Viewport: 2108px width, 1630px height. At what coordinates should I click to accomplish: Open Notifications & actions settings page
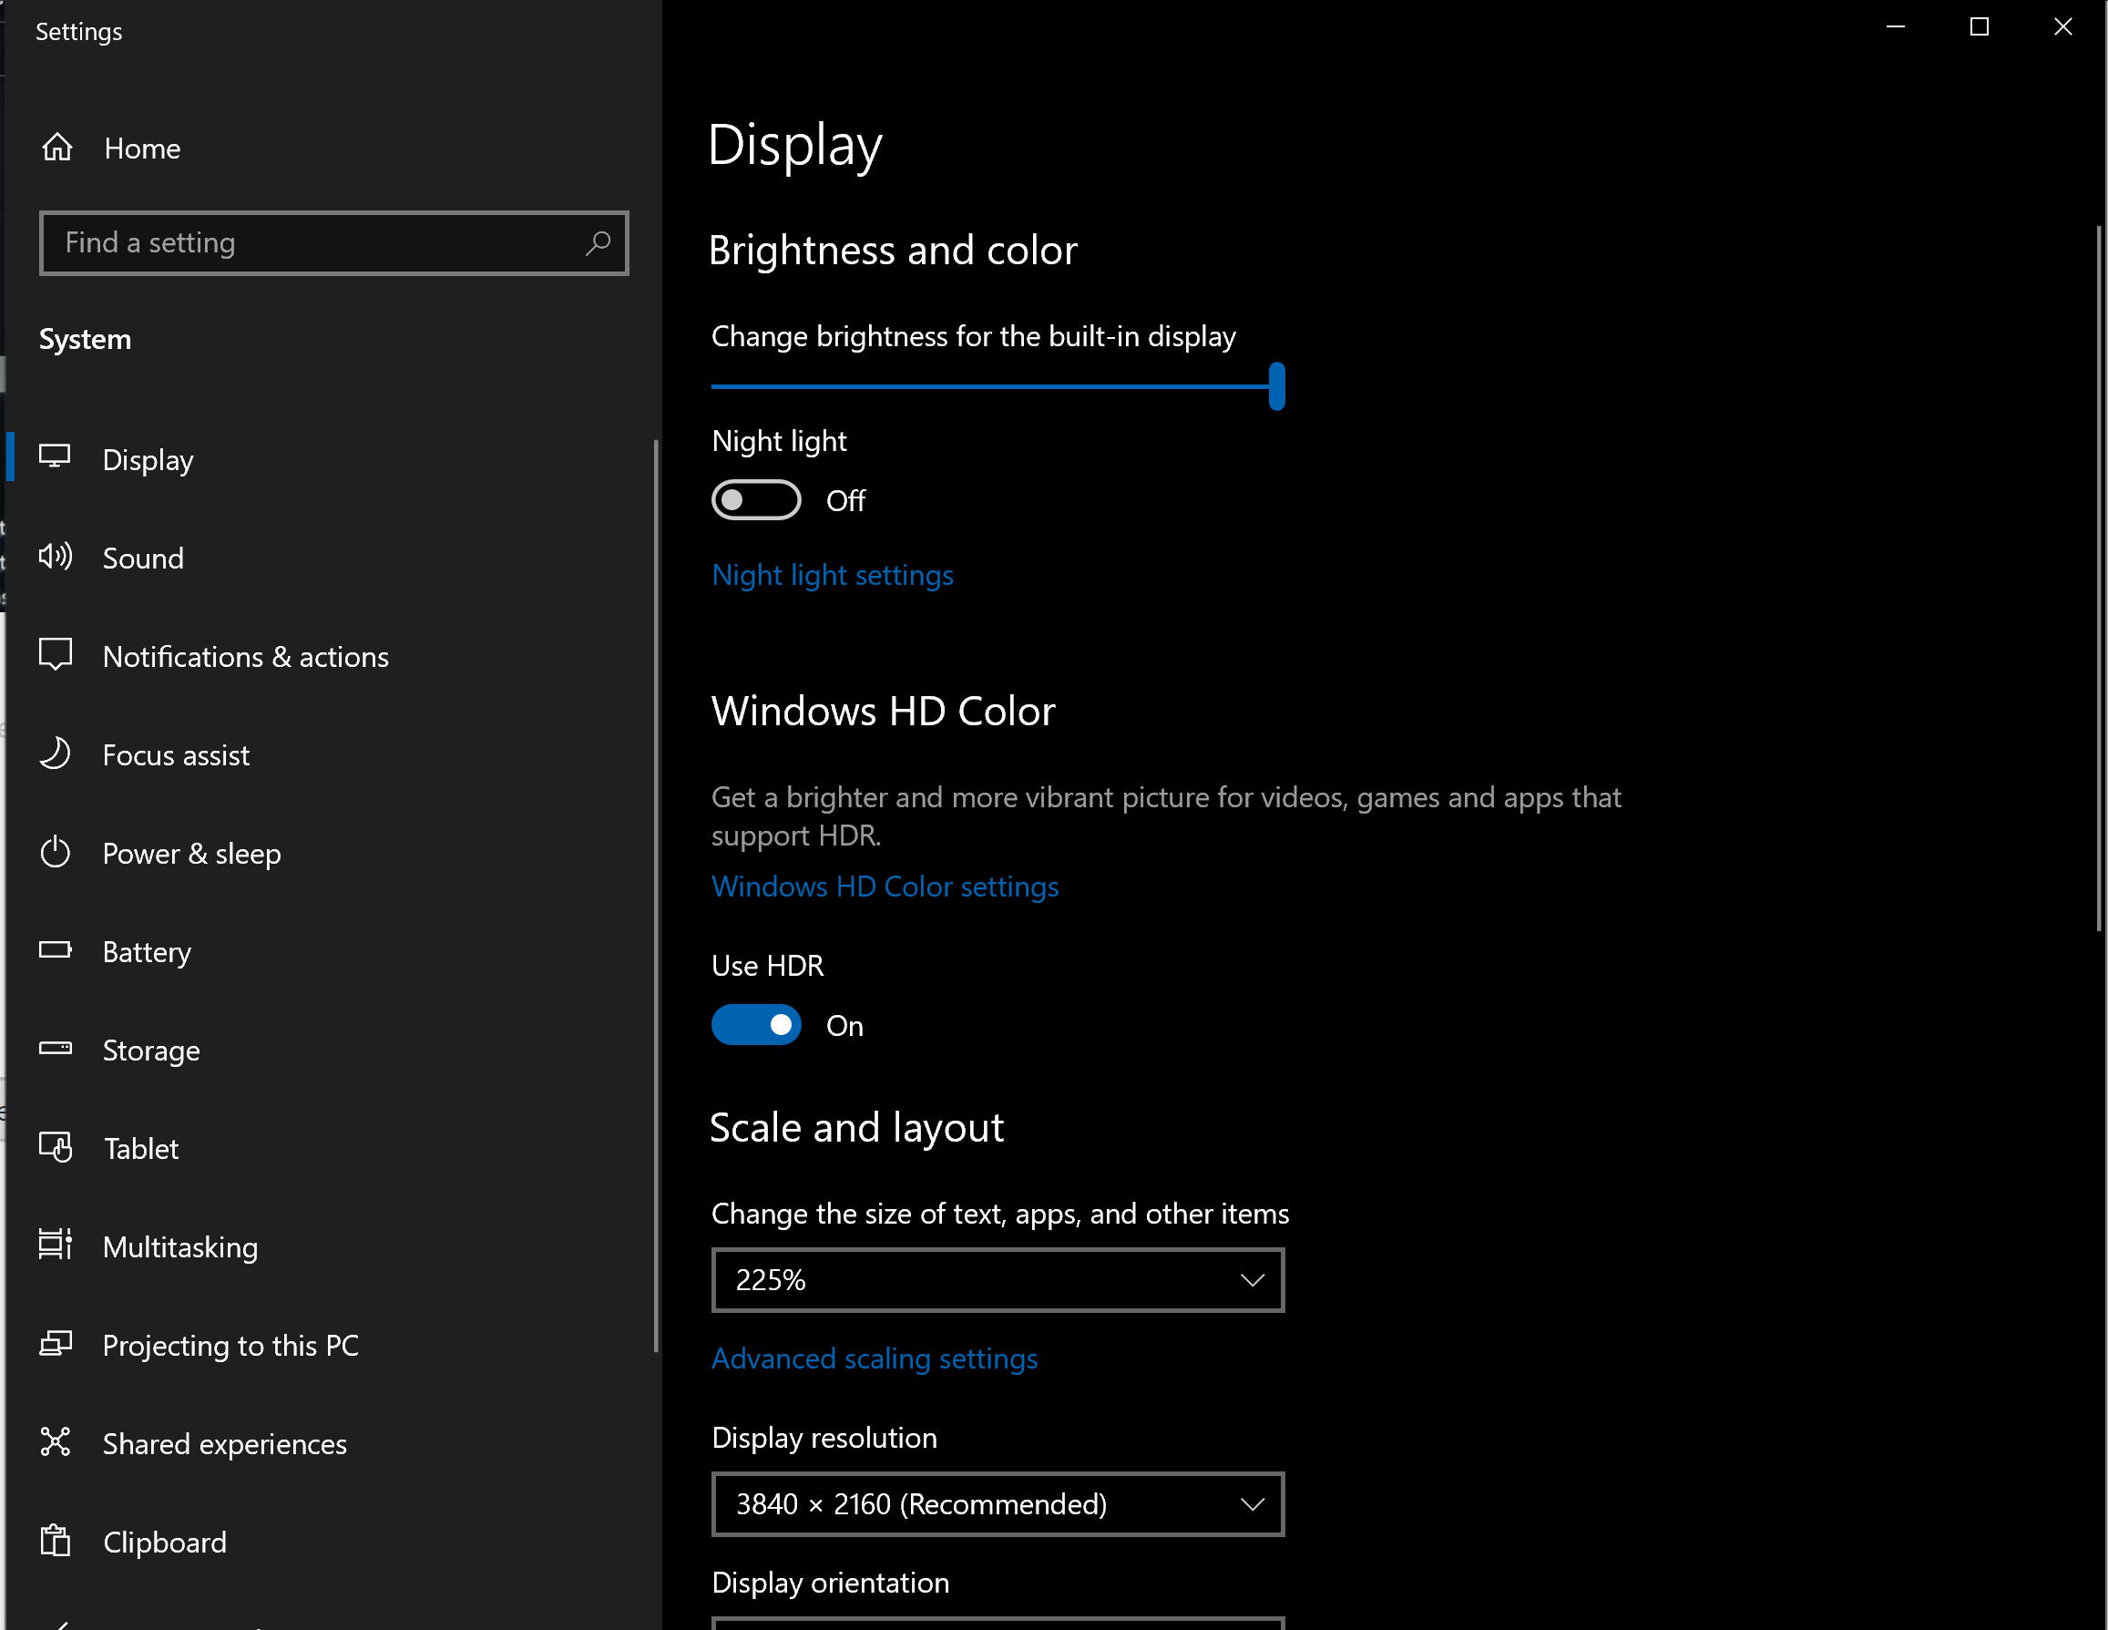tap(245, 657)
